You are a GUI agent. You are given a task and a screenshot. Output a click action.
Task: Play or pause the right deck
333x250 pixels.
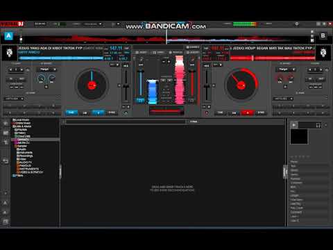(x=248, y=112)
